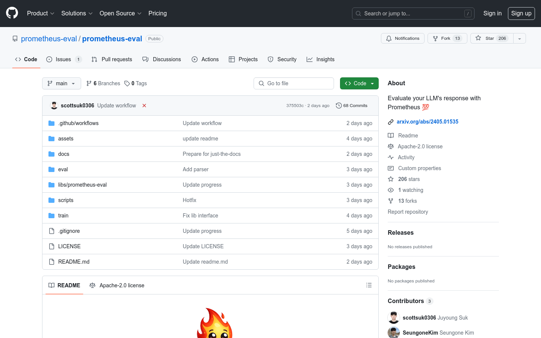Open the Contributors section heading link
The height and width of the screenshot is (338, 541).
[x=406, y=301]
